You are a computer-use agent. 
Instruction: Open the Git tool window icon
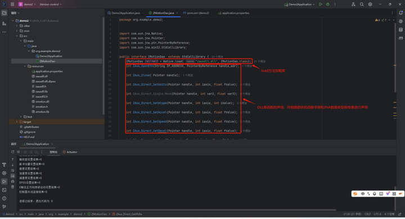[x=4, y=207]
